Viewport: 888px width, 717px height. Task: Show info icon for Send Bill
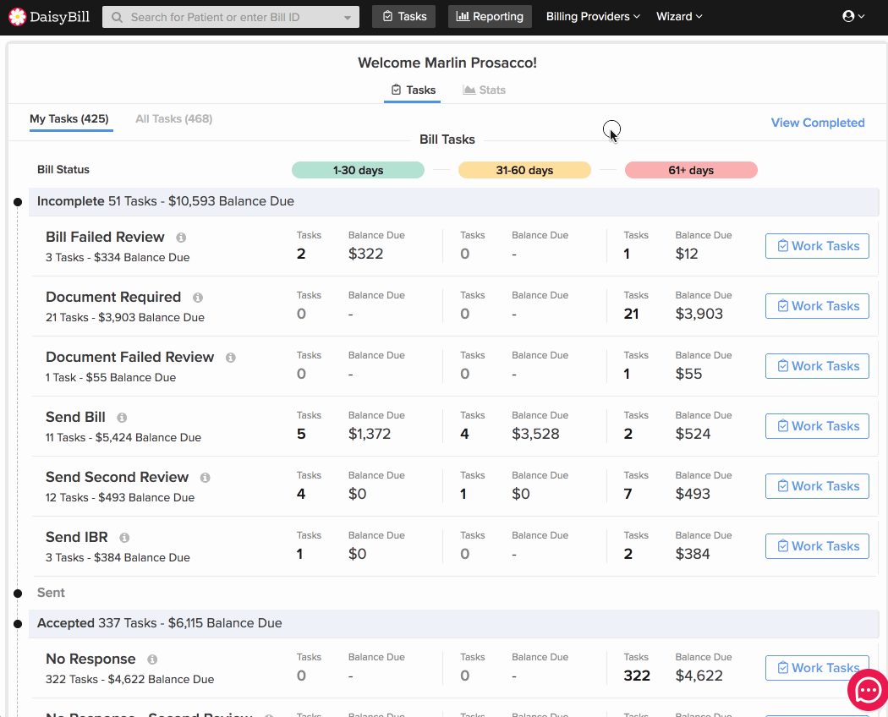click(122, 418)
